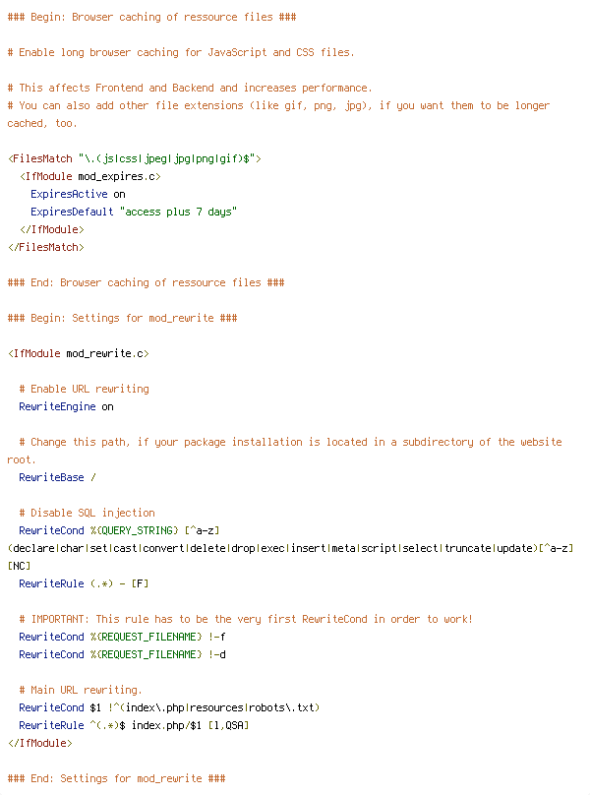Click the RewriteBase / directive

tap(57, 477)
